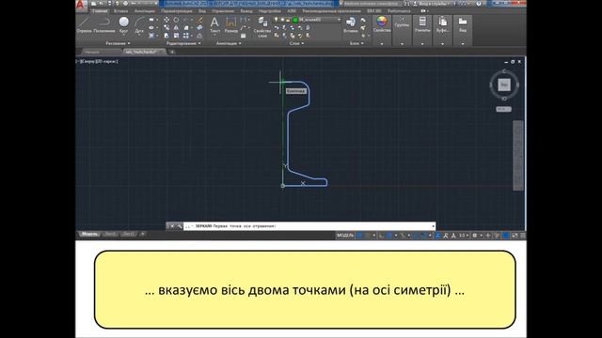The height and width of the screenshot is (338, 602).
Task: Open the AutoCAD application menu logo
Action: [80, 5]
